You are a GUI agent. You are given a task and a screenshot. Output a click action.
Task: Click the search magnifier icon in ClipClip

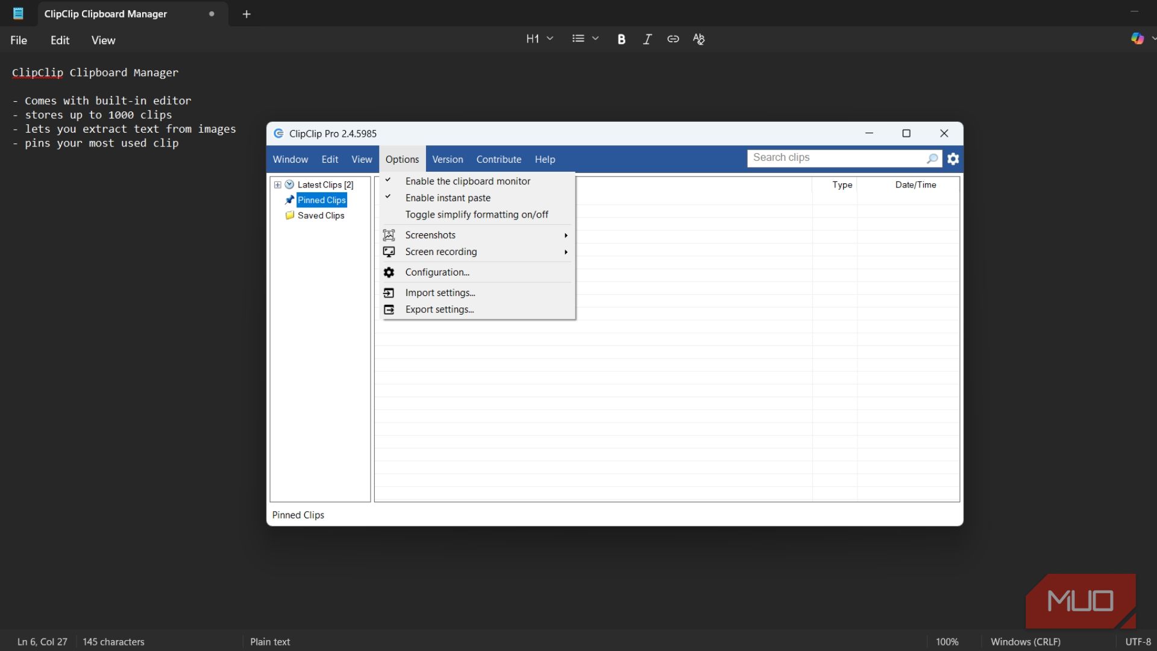(932, 158)
